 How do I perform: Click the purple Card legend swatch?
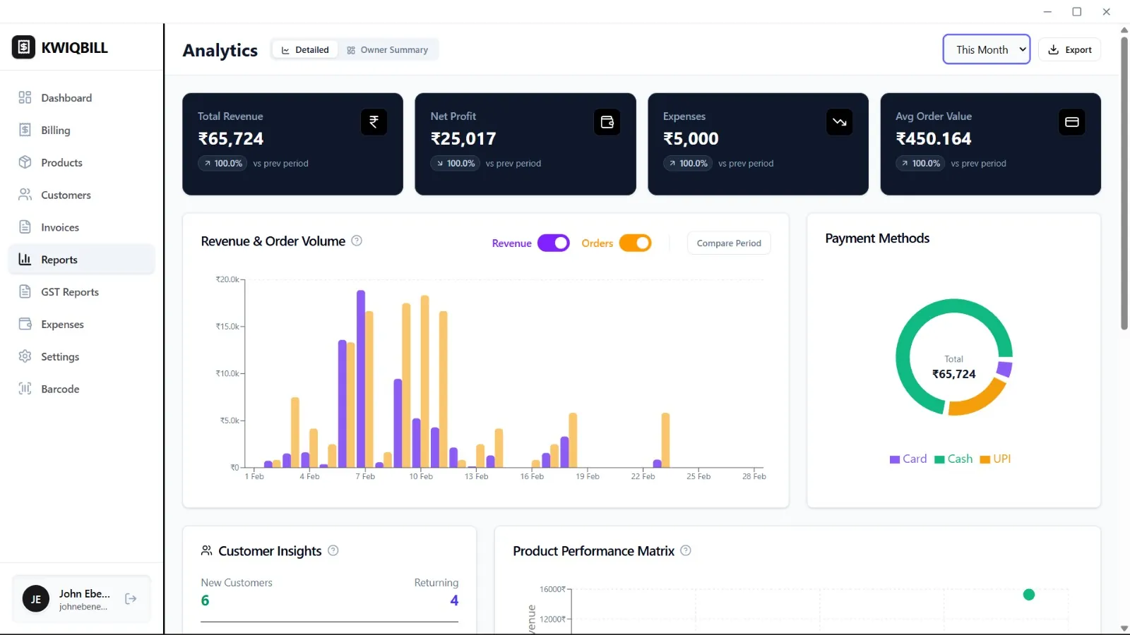[895, 459]
